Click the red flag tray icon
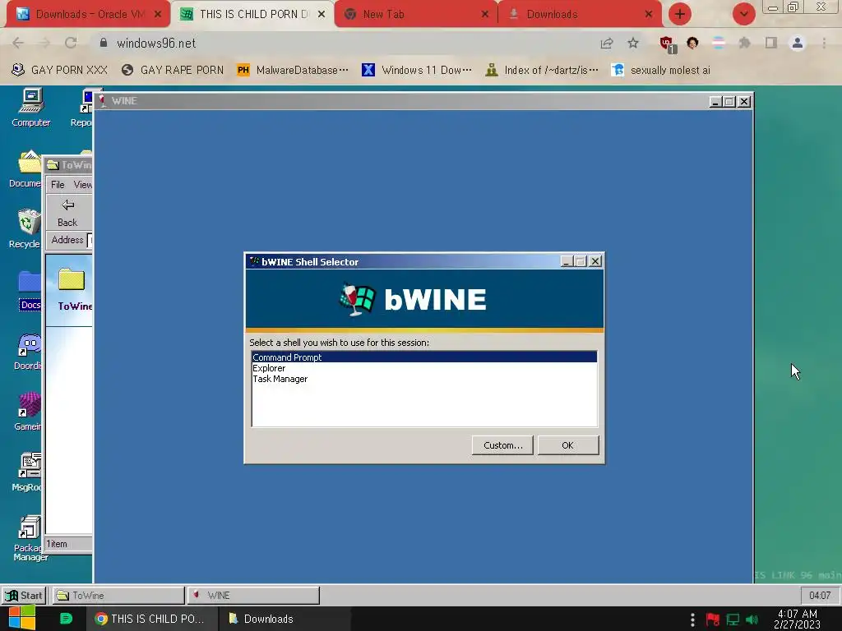The width and height of the screenshot is (842, 631). (x=713, y=619)
